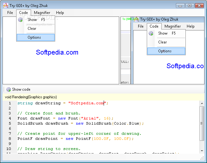Click the code editor scroll up arrow
Screen dimensions: 207x163
coord(202,103)
